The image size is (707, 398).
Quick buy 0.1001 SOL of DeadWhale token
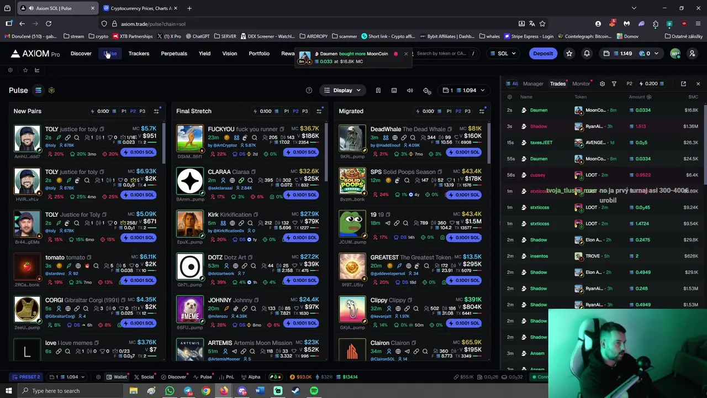(464, 152)
